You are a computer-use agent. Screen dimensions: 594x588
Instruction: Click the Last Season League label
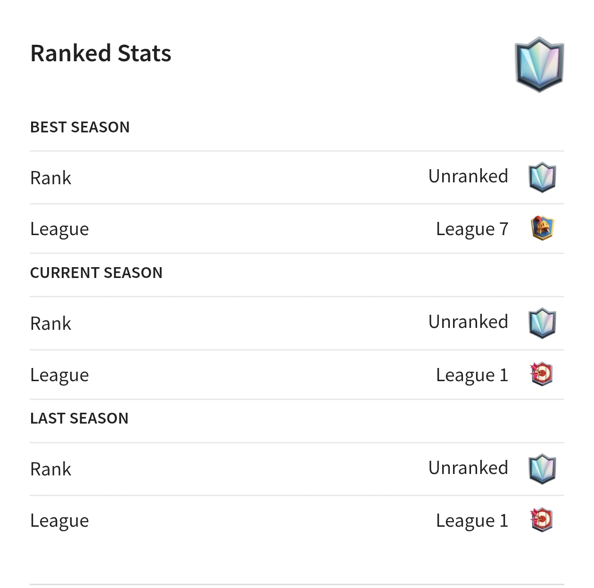(59, 521)
